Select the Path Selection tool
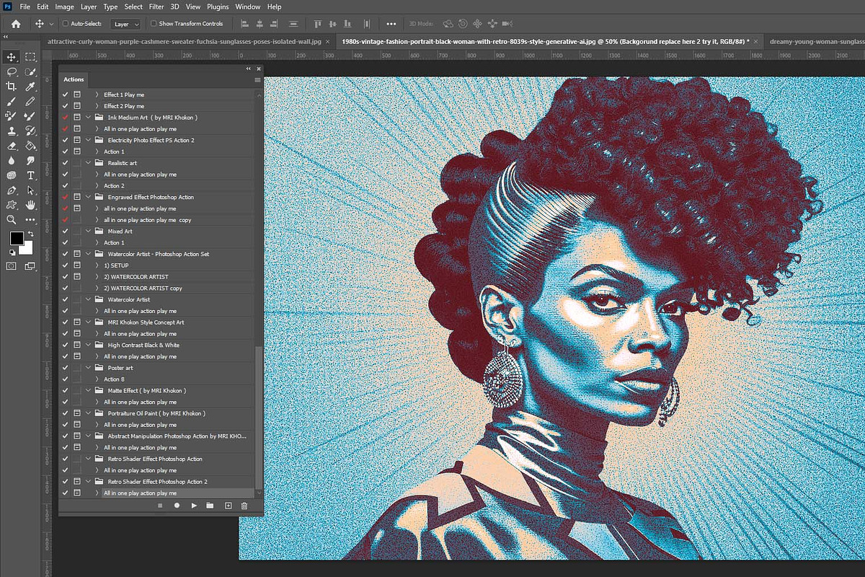Screen dimensions: 865x577 point(30,190)
